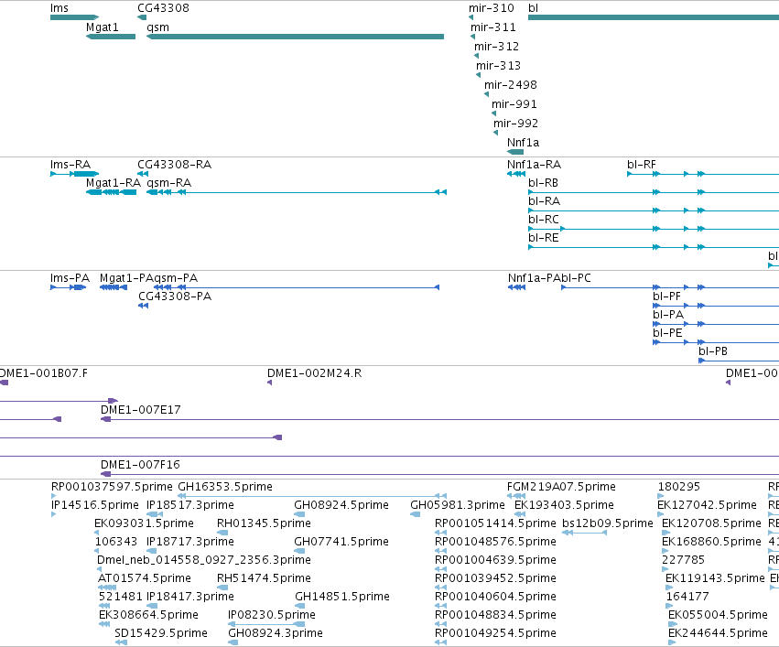Select the CG43308-RA transcript label
Viewport: 779px width, 647px height.
click(174, 165)
